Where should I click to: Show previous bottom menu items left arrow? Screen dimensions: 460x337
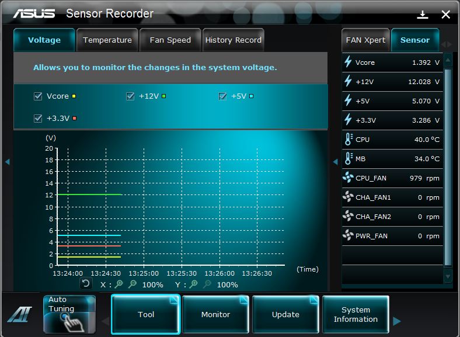106,321
